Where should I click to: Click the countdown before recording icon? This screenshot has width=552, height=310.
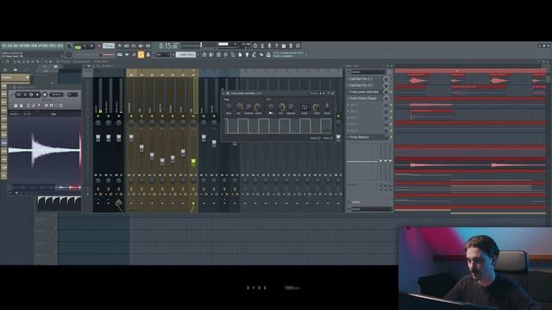pyautogui.click(x=134, y=46)
